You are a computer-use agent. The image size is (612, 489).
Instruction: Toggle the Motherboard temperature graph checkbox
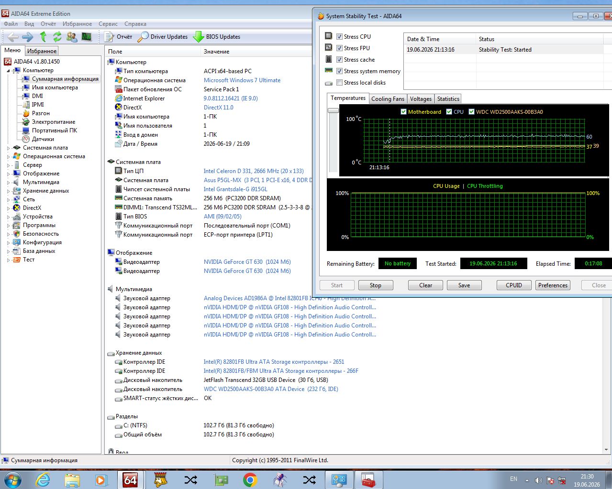[x=403, y=112]
